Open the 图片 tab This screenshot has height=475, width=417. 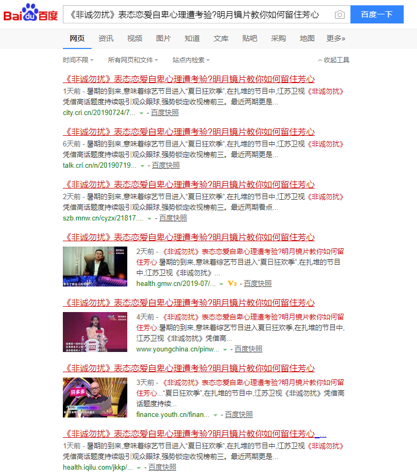point(163,38)
